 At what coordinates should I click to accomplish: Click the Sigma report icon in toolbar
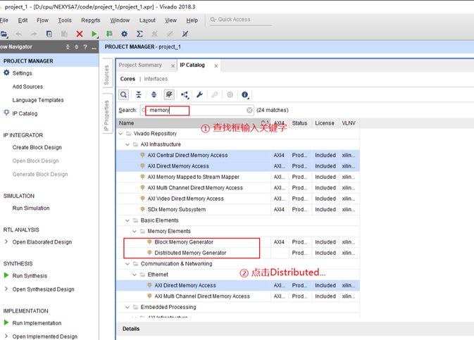coord(139,34)
